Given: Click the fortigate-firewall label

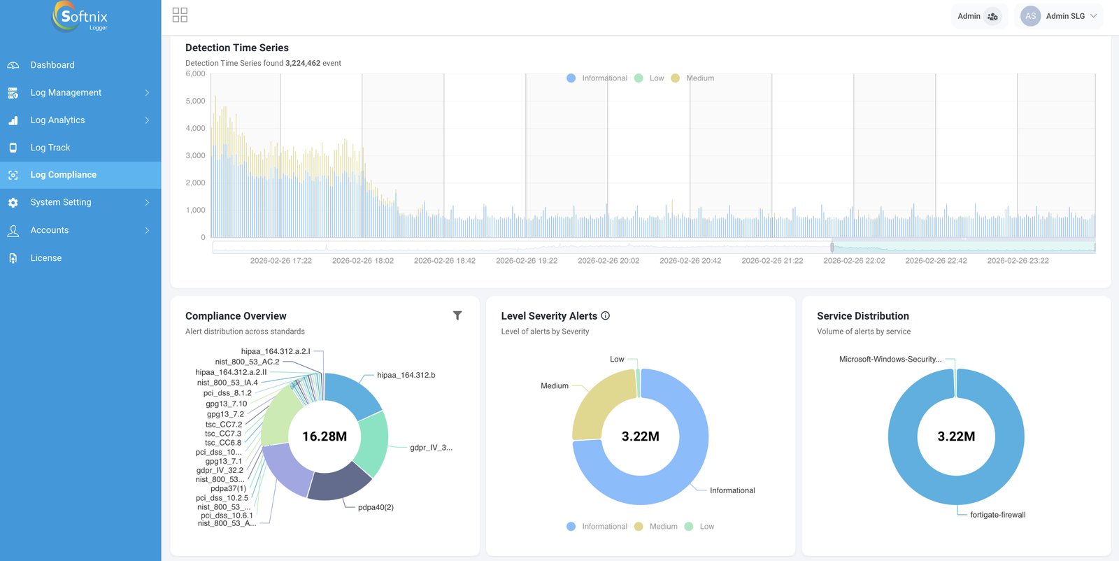Looking at the screenshot, I should (x=998, y=515).
